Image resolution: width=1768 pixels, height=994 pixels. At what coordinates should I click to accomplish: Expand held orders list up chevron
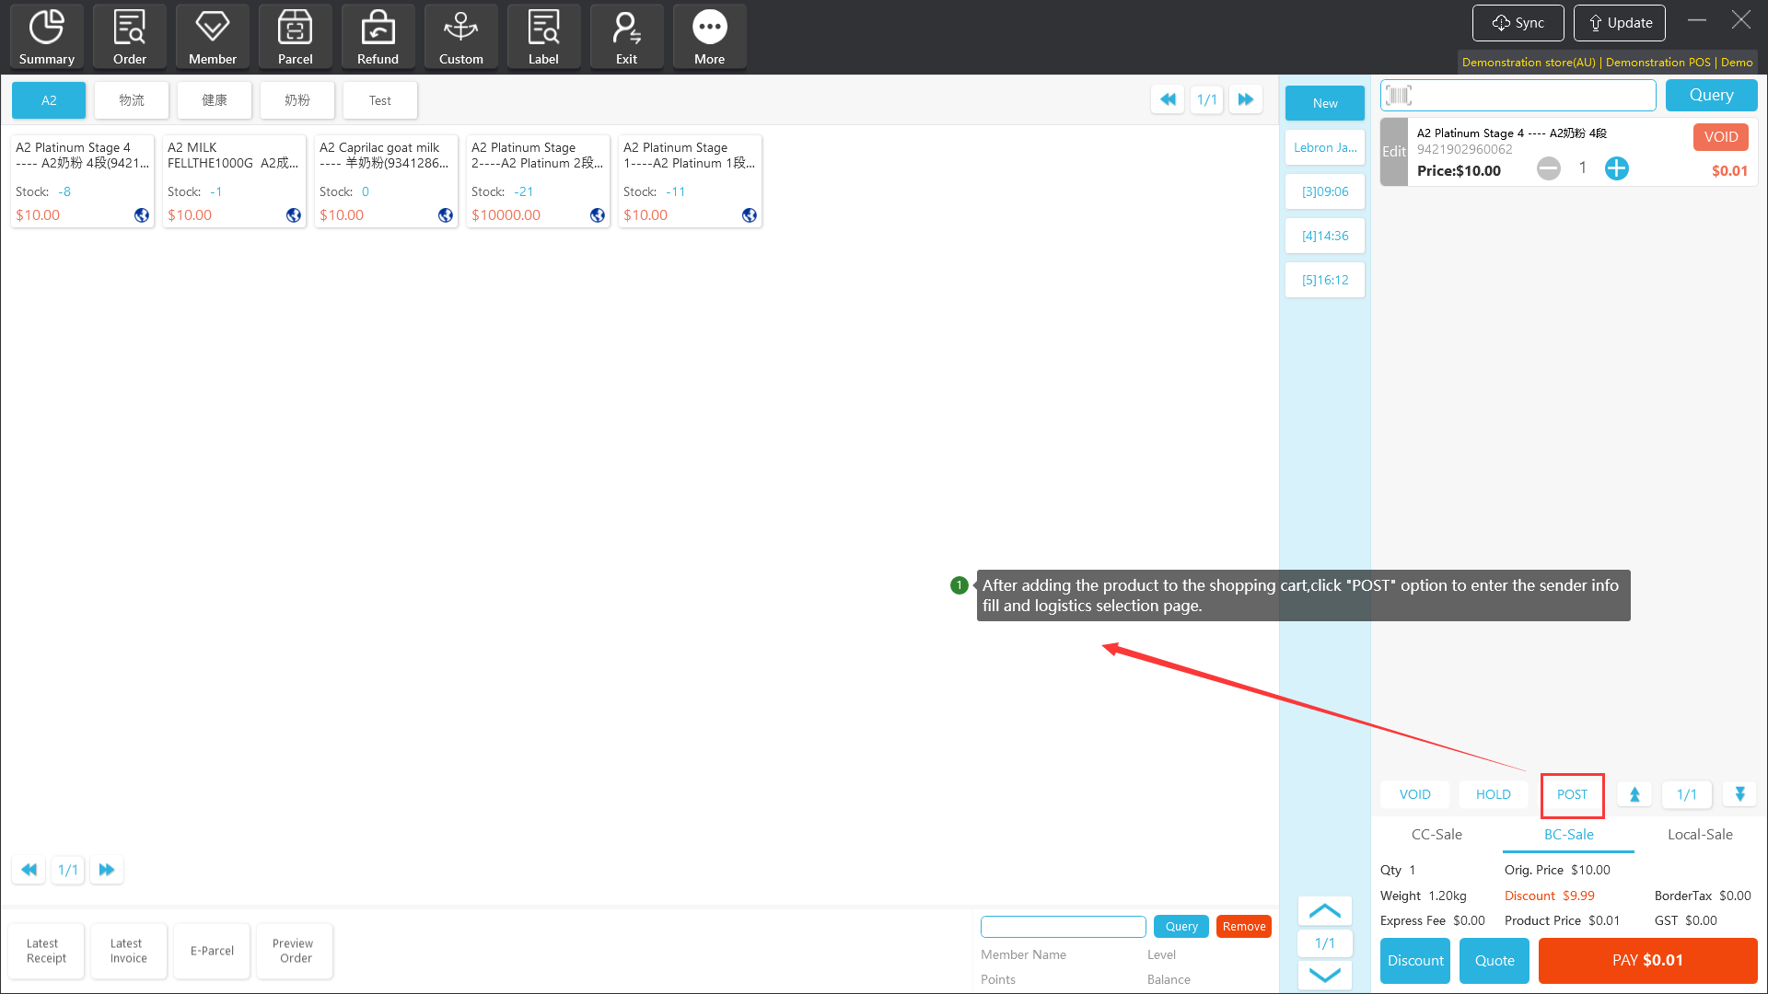tap(1324, 911)
